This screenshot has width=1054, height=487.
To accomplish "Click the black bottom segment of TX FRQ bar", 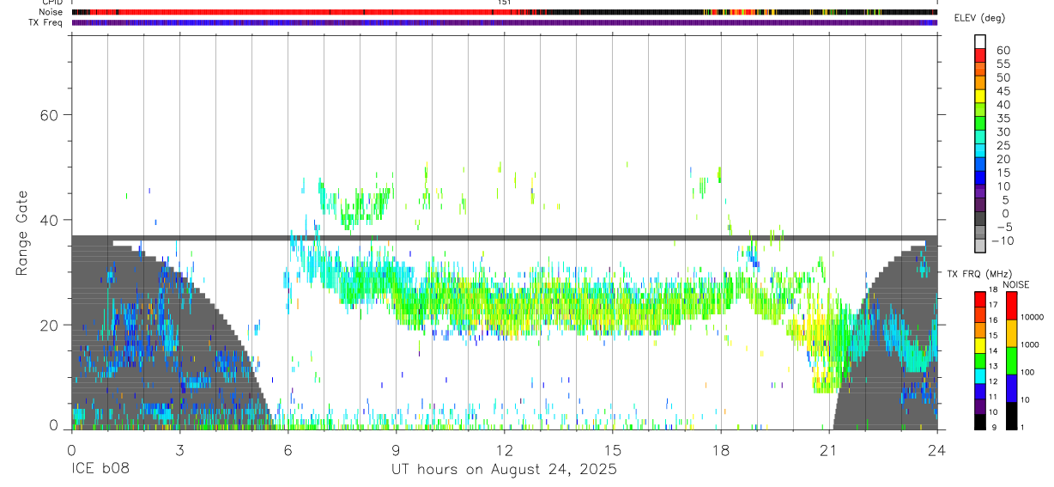I will (x=980, y=422).
